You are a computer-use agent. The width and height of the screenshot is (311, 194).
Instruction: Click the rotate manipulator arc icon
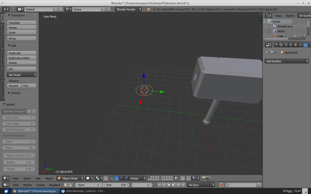[x=121, y=178]
